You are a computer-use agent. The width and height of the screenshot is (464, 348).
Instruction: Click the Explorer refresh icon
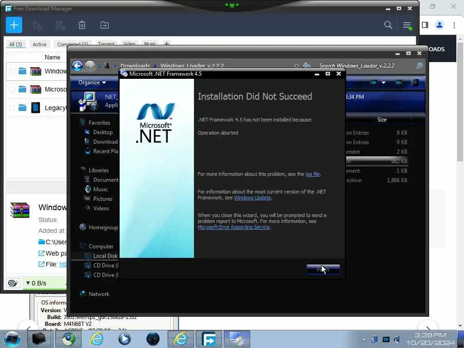pos(307,65)
